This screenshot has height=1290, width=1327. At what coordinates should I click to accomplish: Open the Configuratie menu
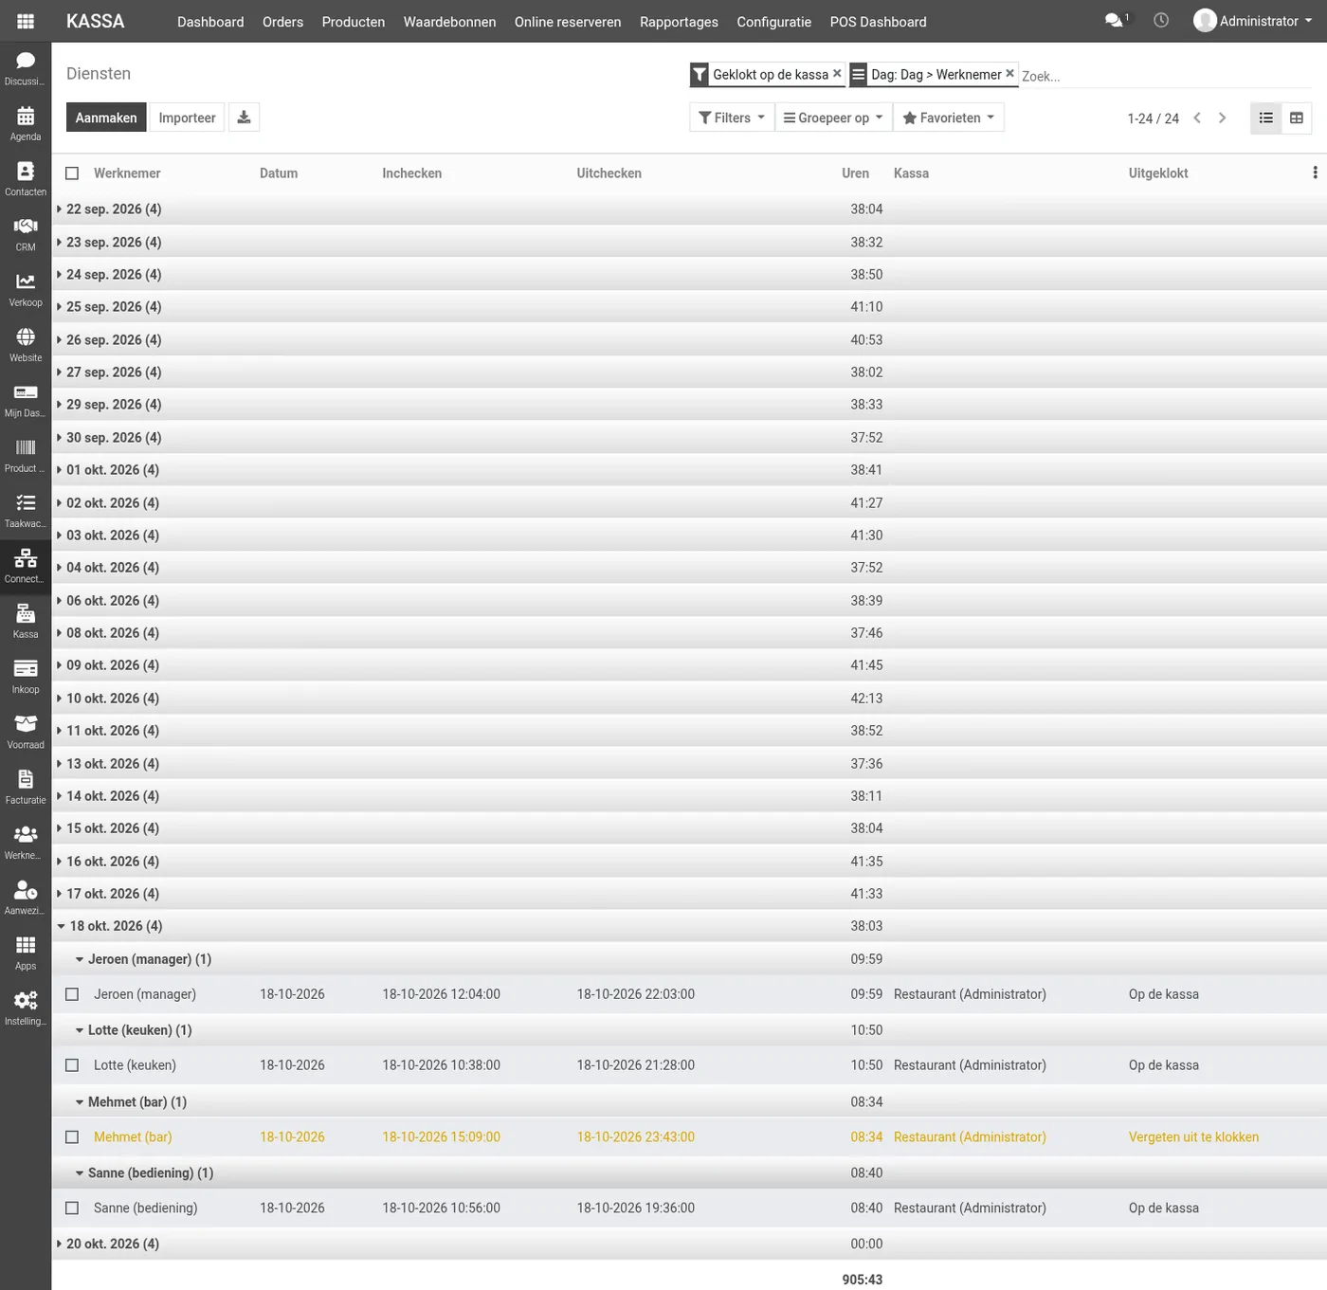773,22
